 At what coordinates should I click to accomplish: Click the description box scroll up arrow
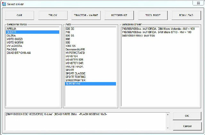pos(168,114)
